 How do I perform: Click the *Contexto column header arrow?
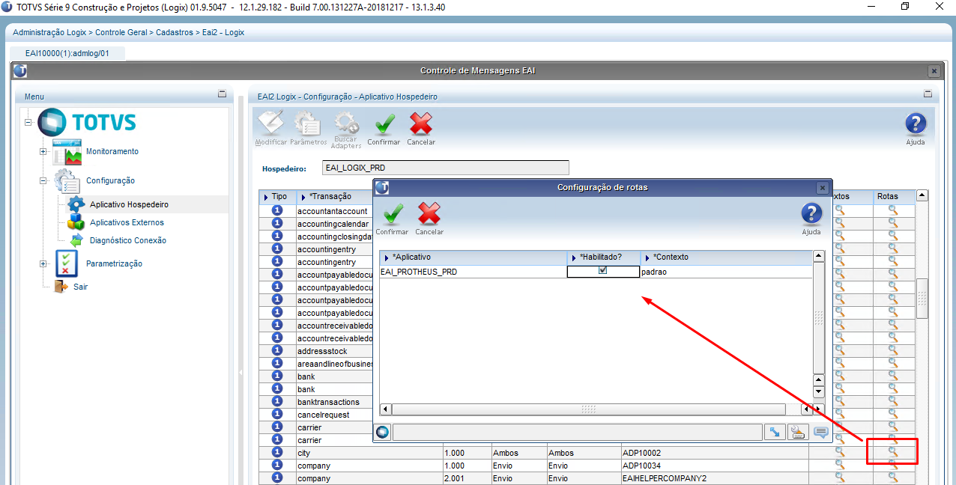pyautogui.click(x=647, y=257)
